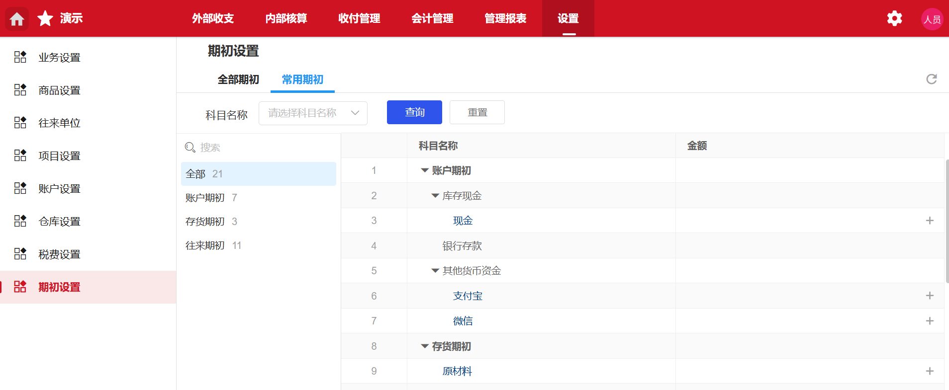Collapse the 存货期初 tree node
This screenshot has height=390, width=949.
point(424,346)
